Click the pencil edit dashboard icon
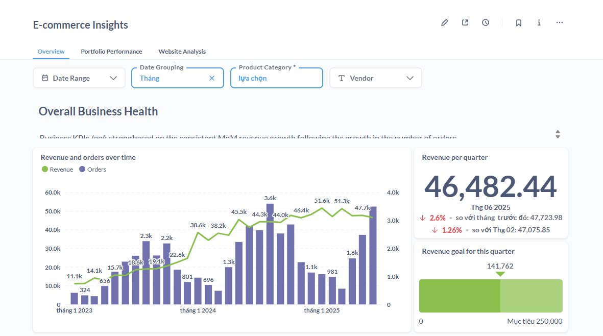603x336 pixels. click(x=445, y=23)
